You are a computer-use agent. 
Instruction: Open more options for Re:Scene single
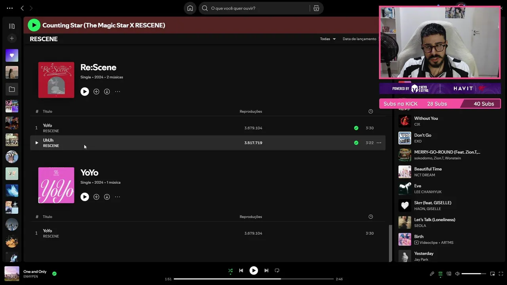(118, 91)
